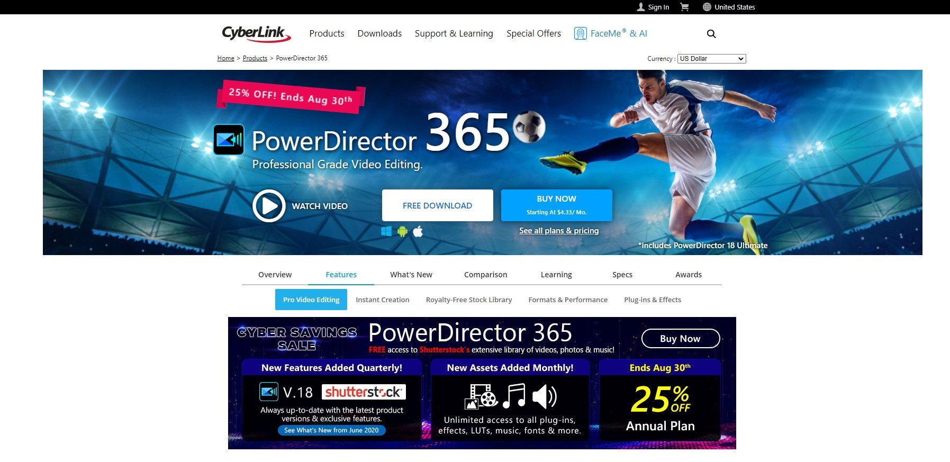
Task: Click the soccer ball image in banner
Action: coord(529,127)
